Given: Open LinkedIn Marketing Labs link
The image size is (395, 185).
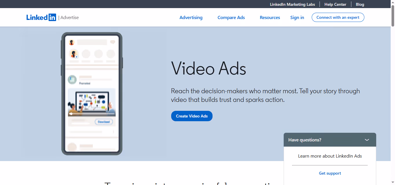Looking at the screenshot, I should [x=292, y=4].
